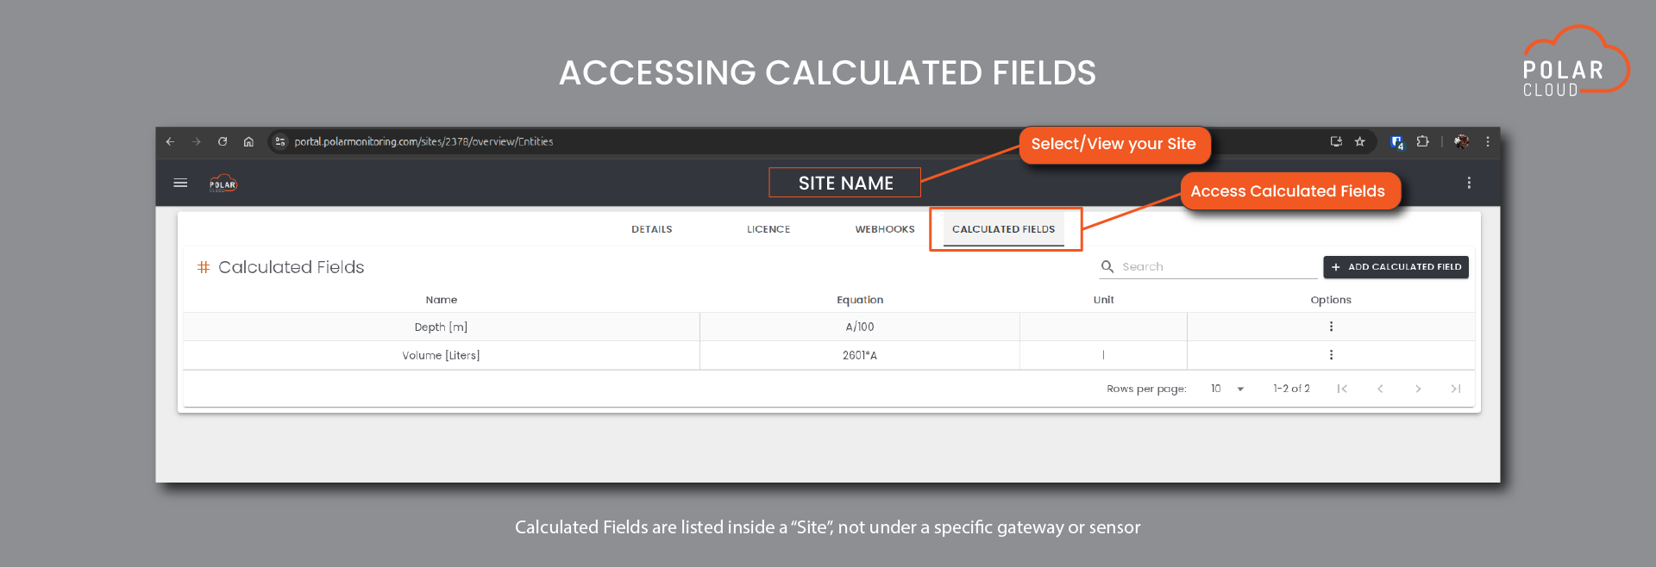Click the Calculated Fields section heading
The height and width of the screenshot is (567, 1656).
click(x=291, y=267)
